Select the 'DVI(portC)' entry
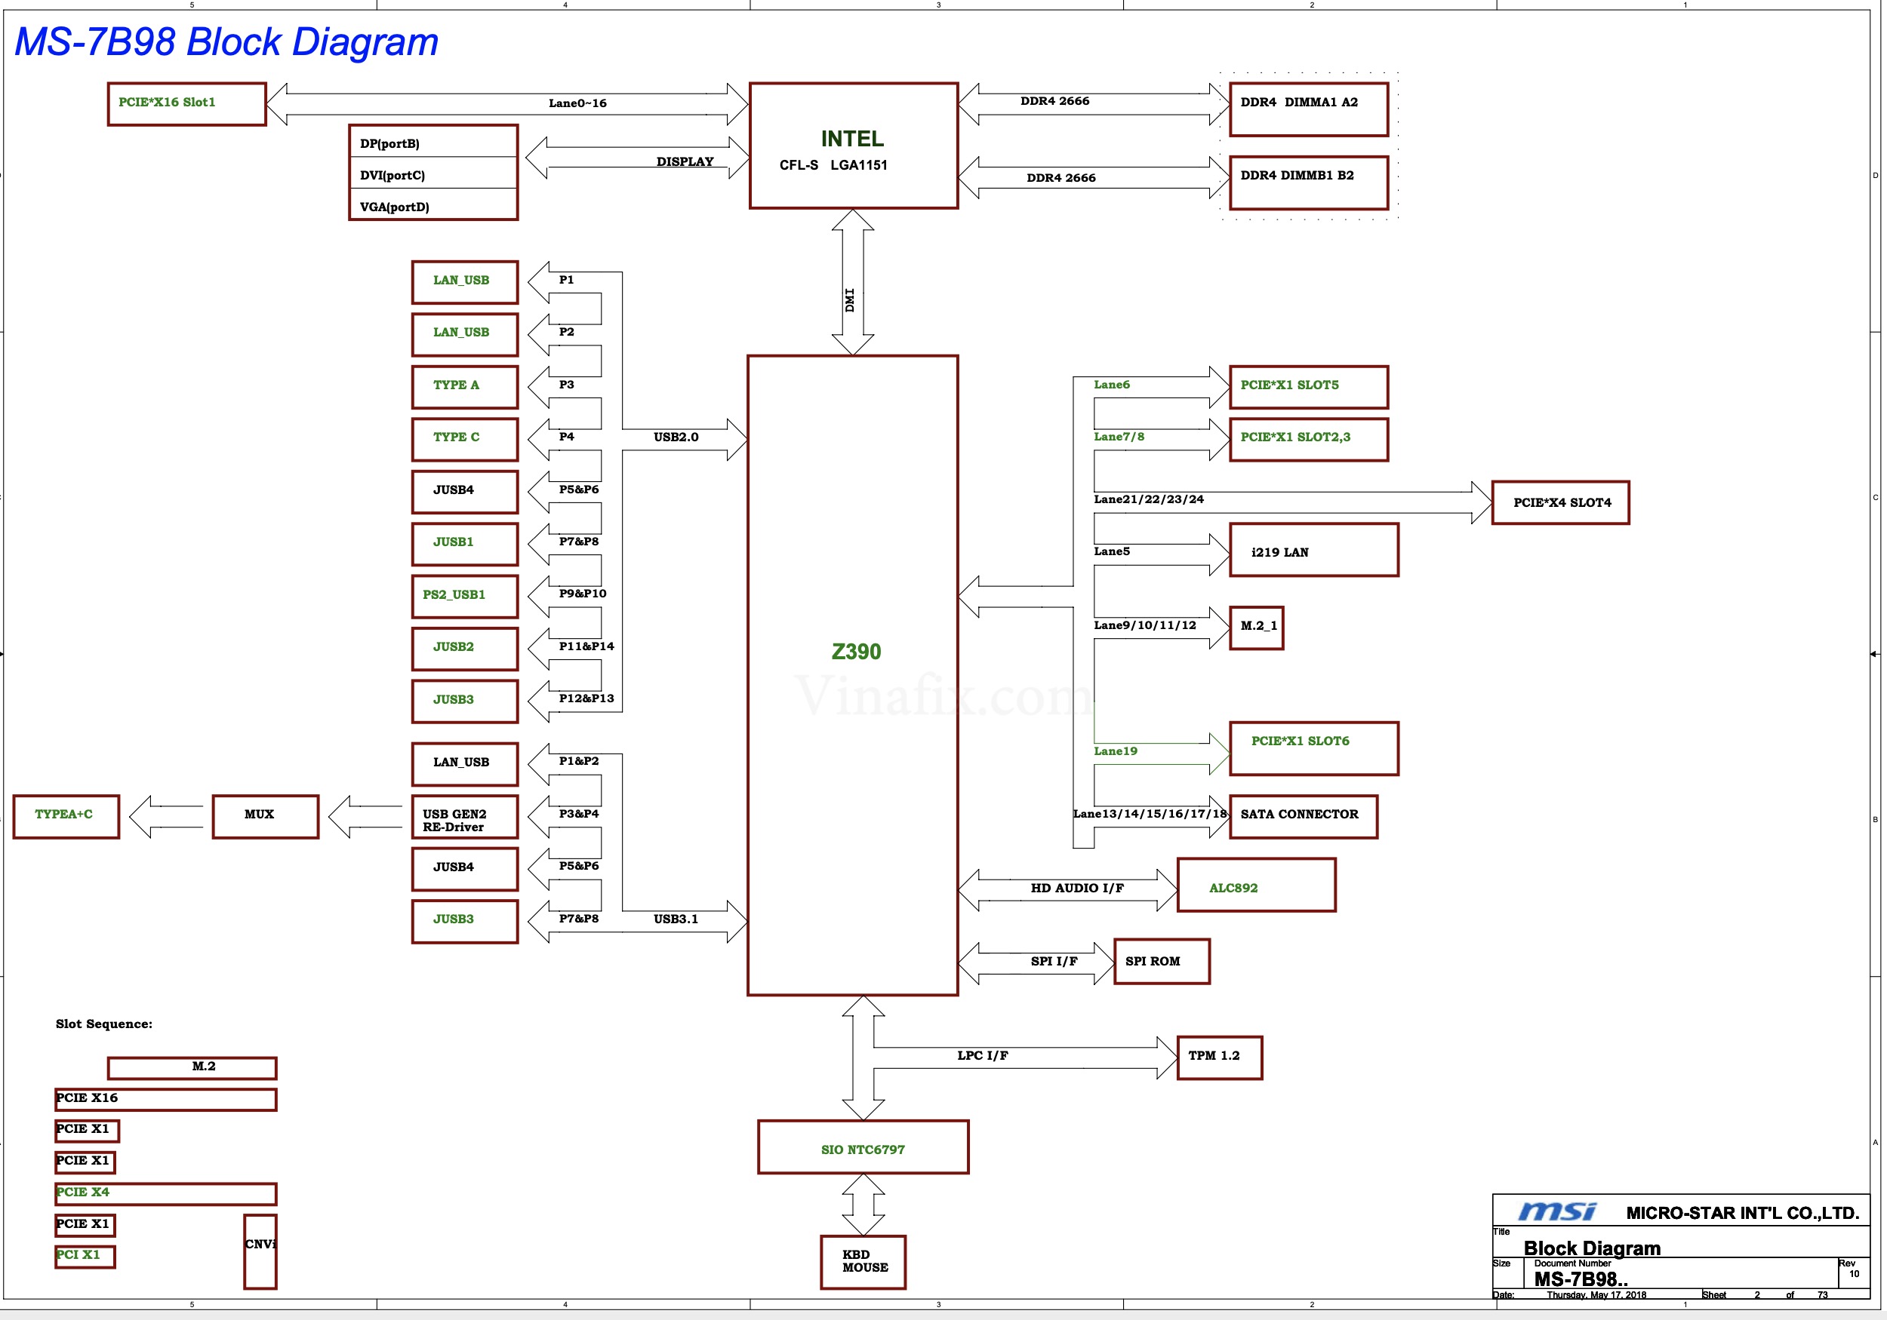Image resolution: width=1887 pixels, height=1320 pixels. [x=433, y=174]
